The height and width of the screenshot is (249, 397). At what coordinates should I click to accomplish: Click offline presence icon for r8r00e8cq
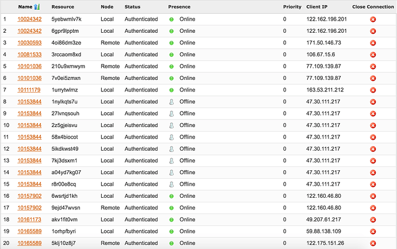point(171,184)
